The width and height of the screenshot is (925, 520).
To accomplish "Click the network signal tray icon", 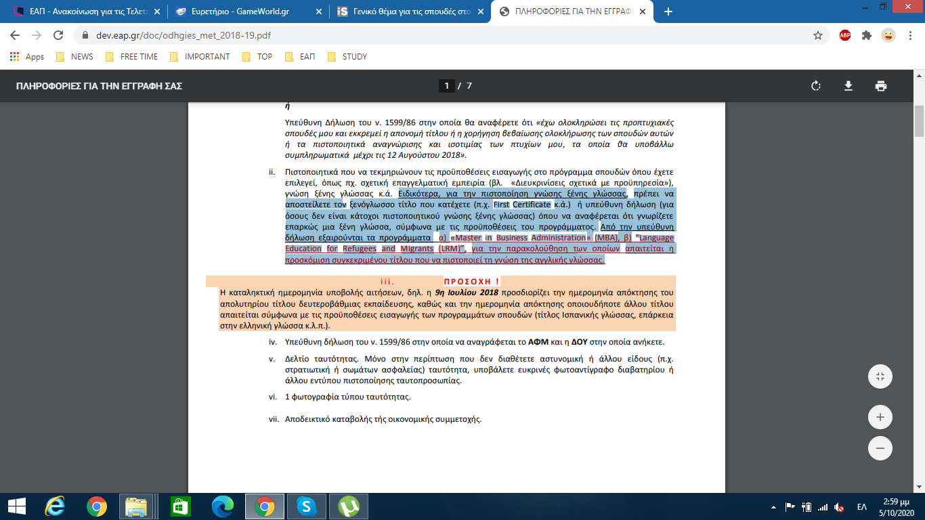I will 822,506.
